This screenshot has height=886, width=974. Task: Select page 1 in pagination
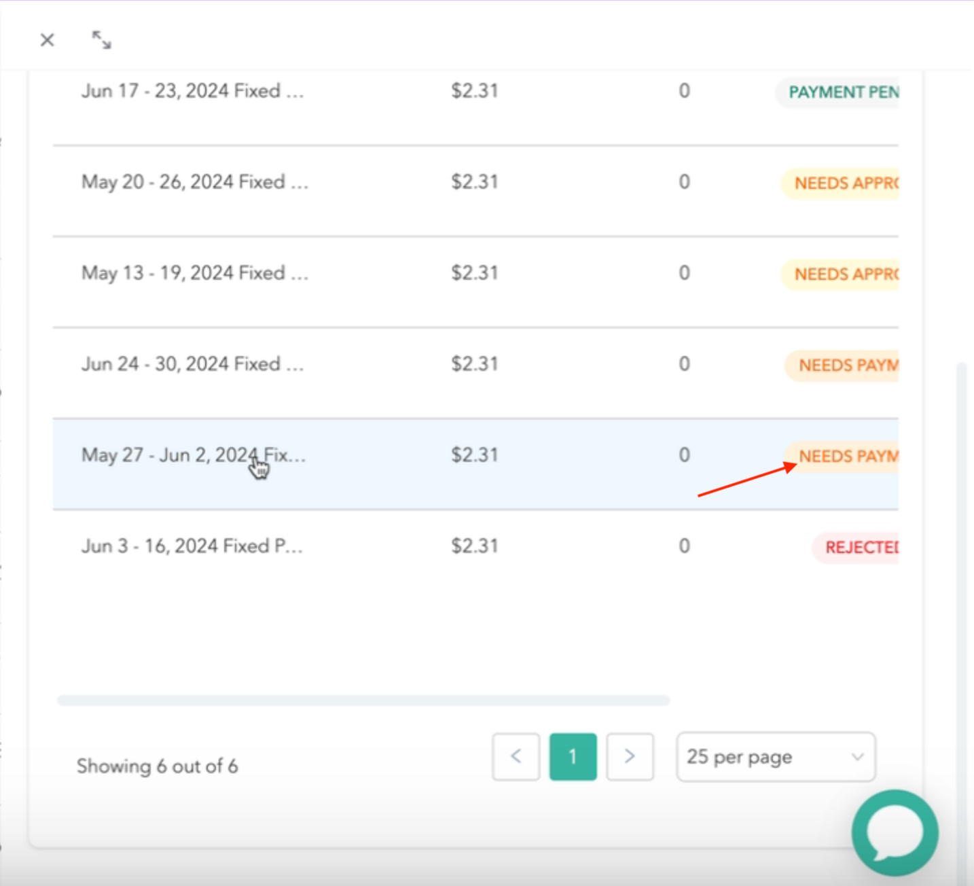pos(573,756)
